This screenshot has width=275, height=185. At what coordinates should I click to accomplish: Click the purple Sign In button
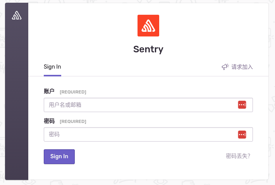[x=59, y=157]
